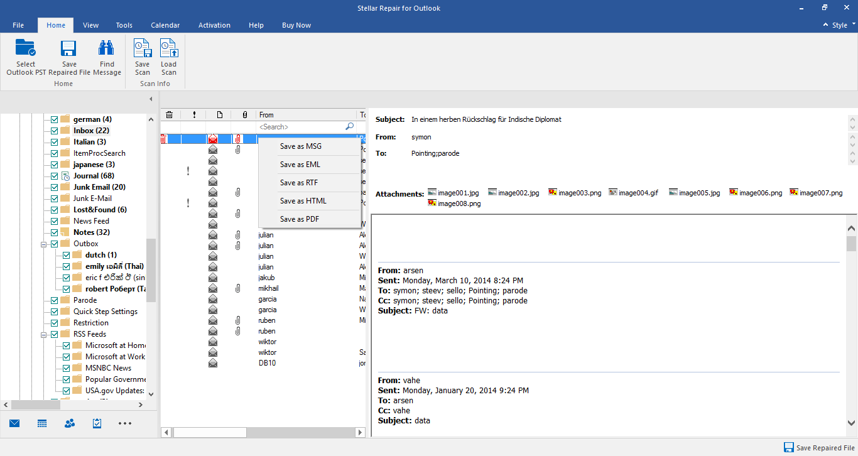The height and width of the screenshot is (456, 858).
Task: Toggle the Notes (32) checkbox
Action: tap(54, 232)
